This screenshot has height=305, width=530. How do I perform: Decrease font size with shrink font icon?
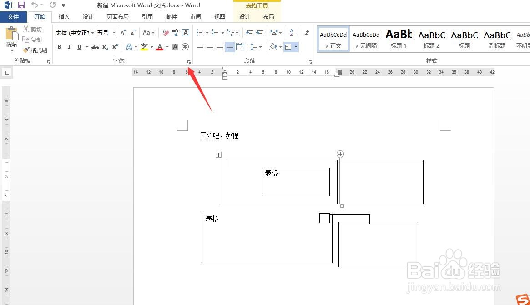[x=133, y=33]
